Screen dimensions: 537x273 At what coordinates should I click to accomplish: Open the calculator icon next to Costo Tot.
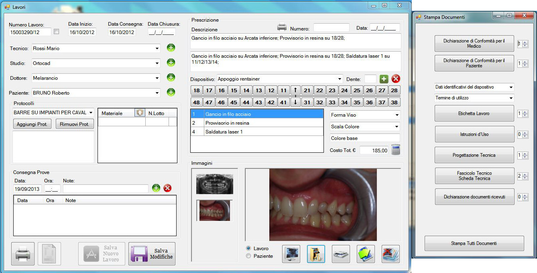click(396, 150)
